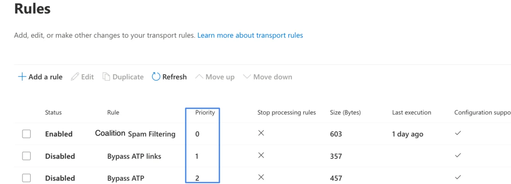Image resolution: width=511 pixels, height=184 pixels.
Task: Select the Bypass ATP links rule name
Action: click(x=134, y=156)
